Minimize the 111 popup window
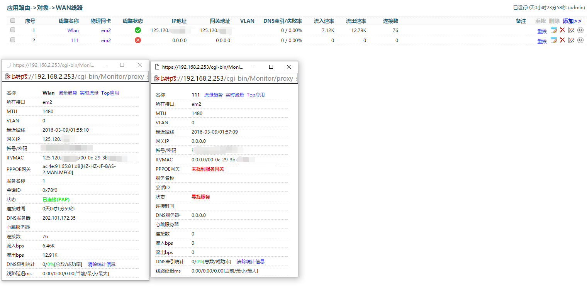The width and height of the screenshot is (587, 298). click(x=254, y=67)
